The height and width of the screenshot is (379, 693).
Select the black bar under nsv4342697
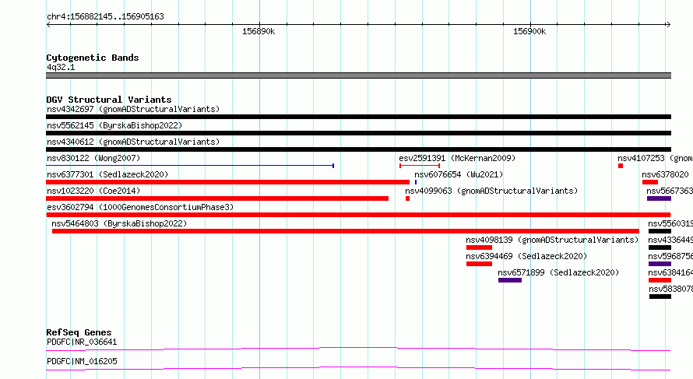pyautogui.click(x=358, y=117)
